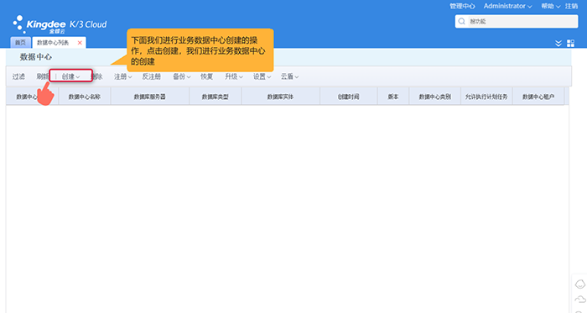This screenshot has height=313, width=587.
Task: Click the customer service face icon
Action: pyautogui.click(x=580, y=284)
